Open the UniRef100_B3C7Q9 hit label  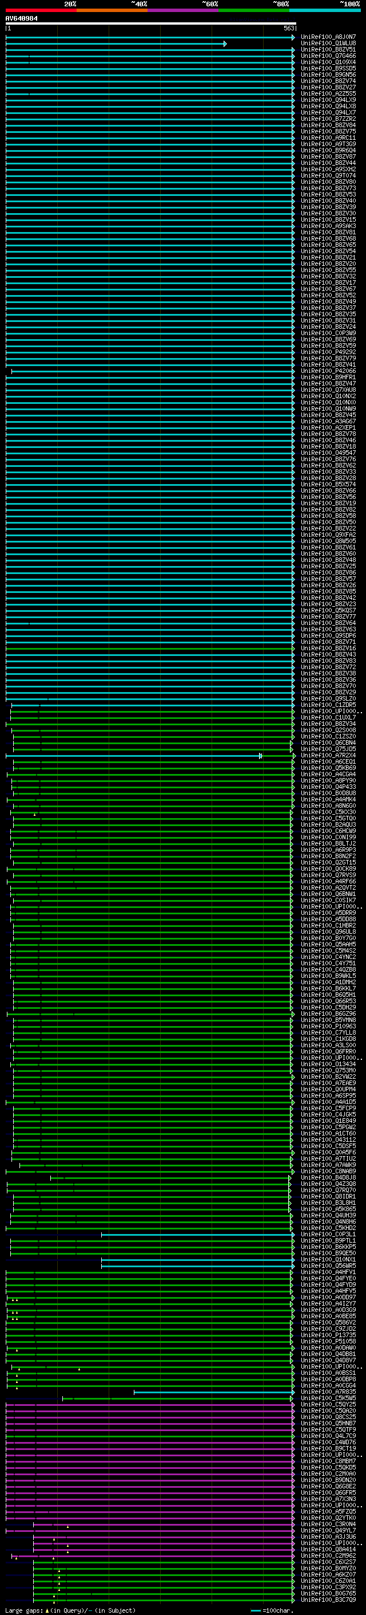tap(328, 1600)
